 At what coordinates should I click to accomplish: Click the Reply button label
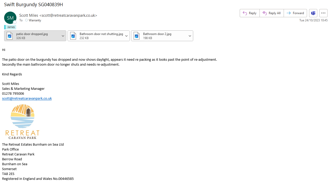[253, 13]
